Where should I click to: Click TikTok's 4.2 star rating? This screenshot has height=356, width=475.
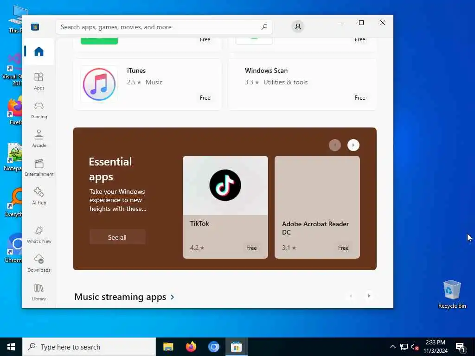[197, 248]
